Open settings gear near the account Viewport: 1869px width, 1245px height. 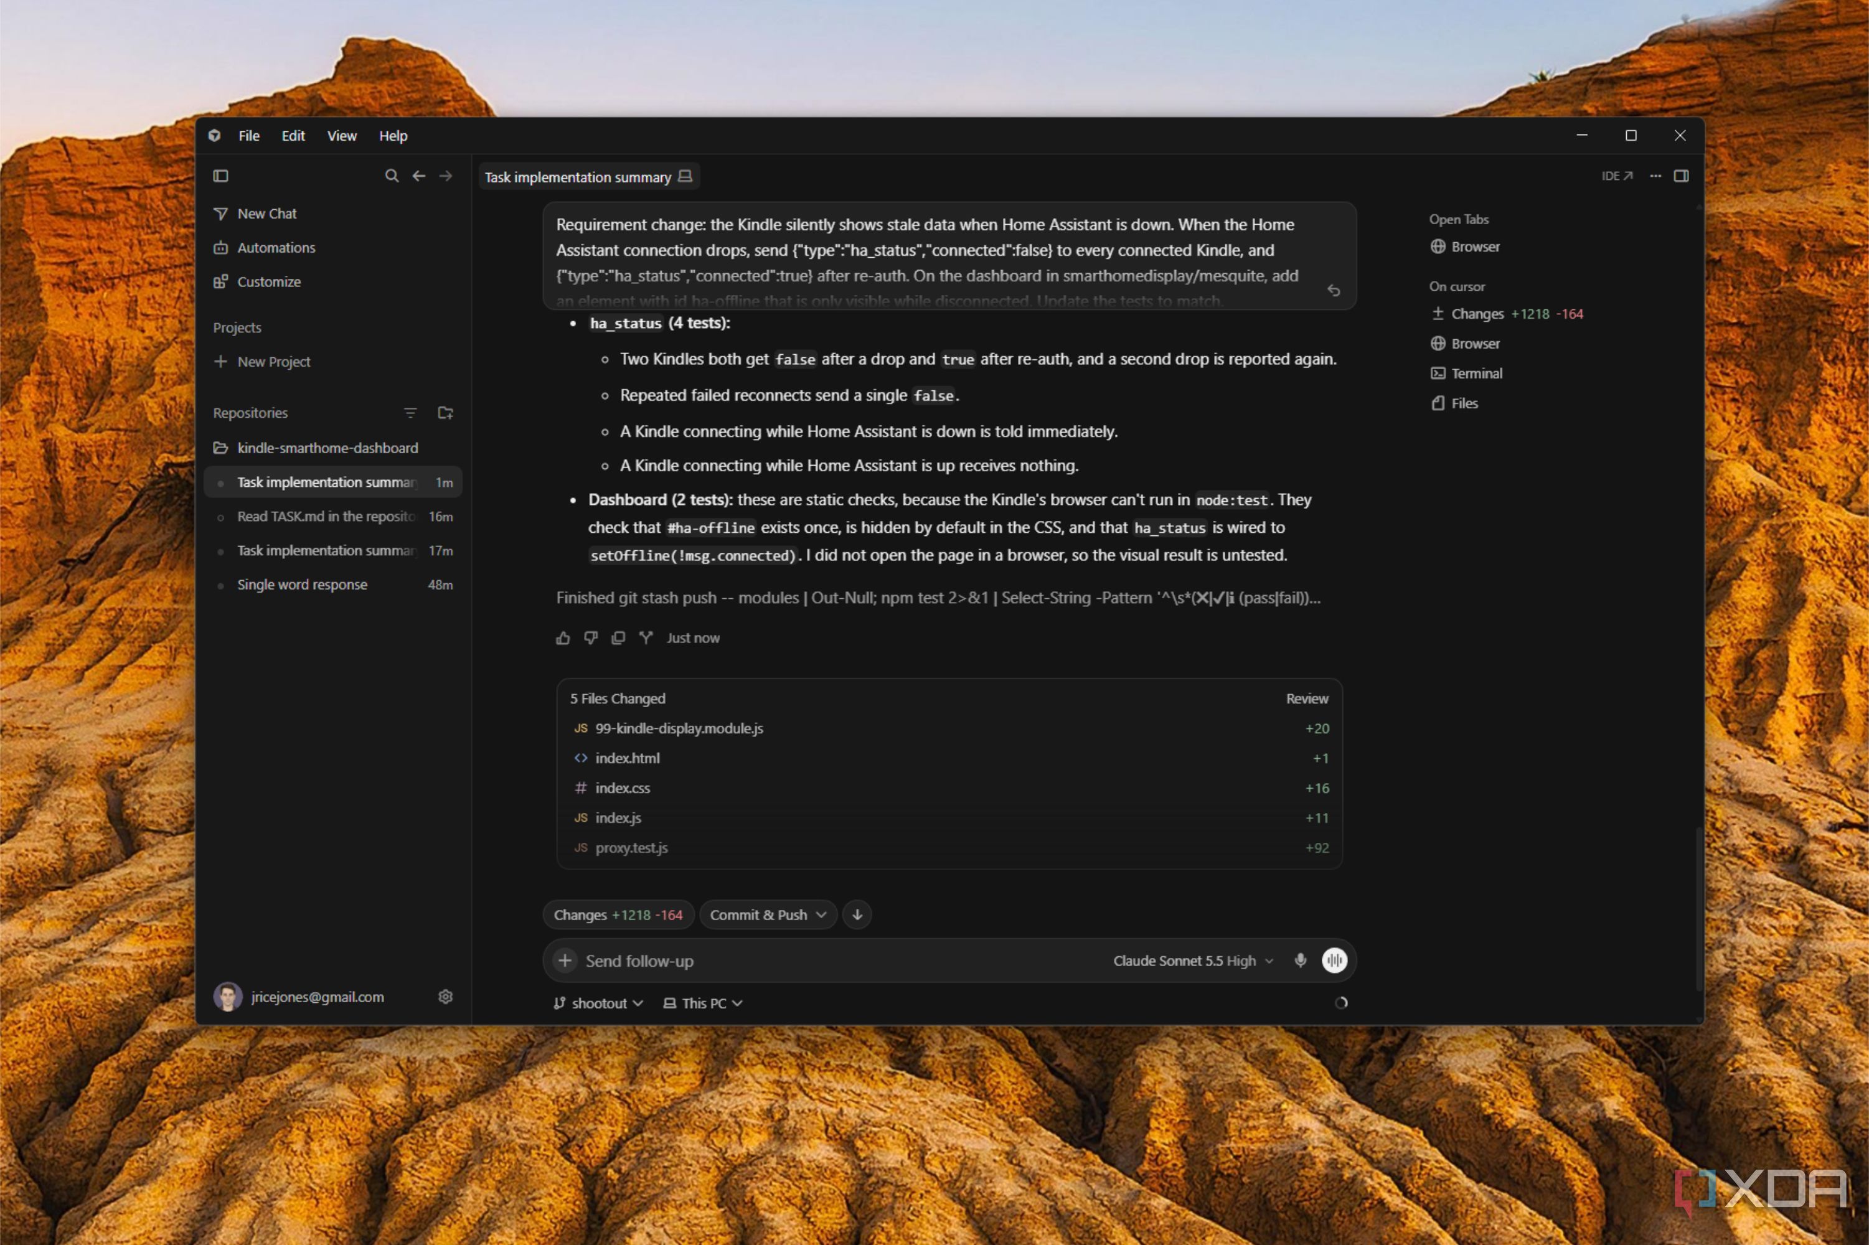pyautogui.click(x=445, y=997)
